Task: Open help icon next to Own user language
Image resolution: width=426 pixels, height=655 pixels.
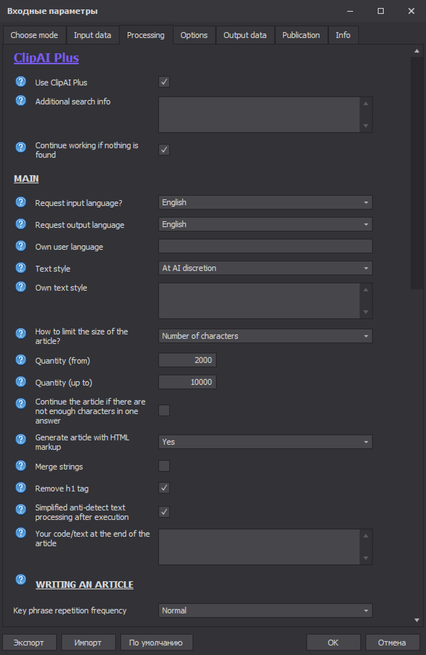Action: point(21,246)
